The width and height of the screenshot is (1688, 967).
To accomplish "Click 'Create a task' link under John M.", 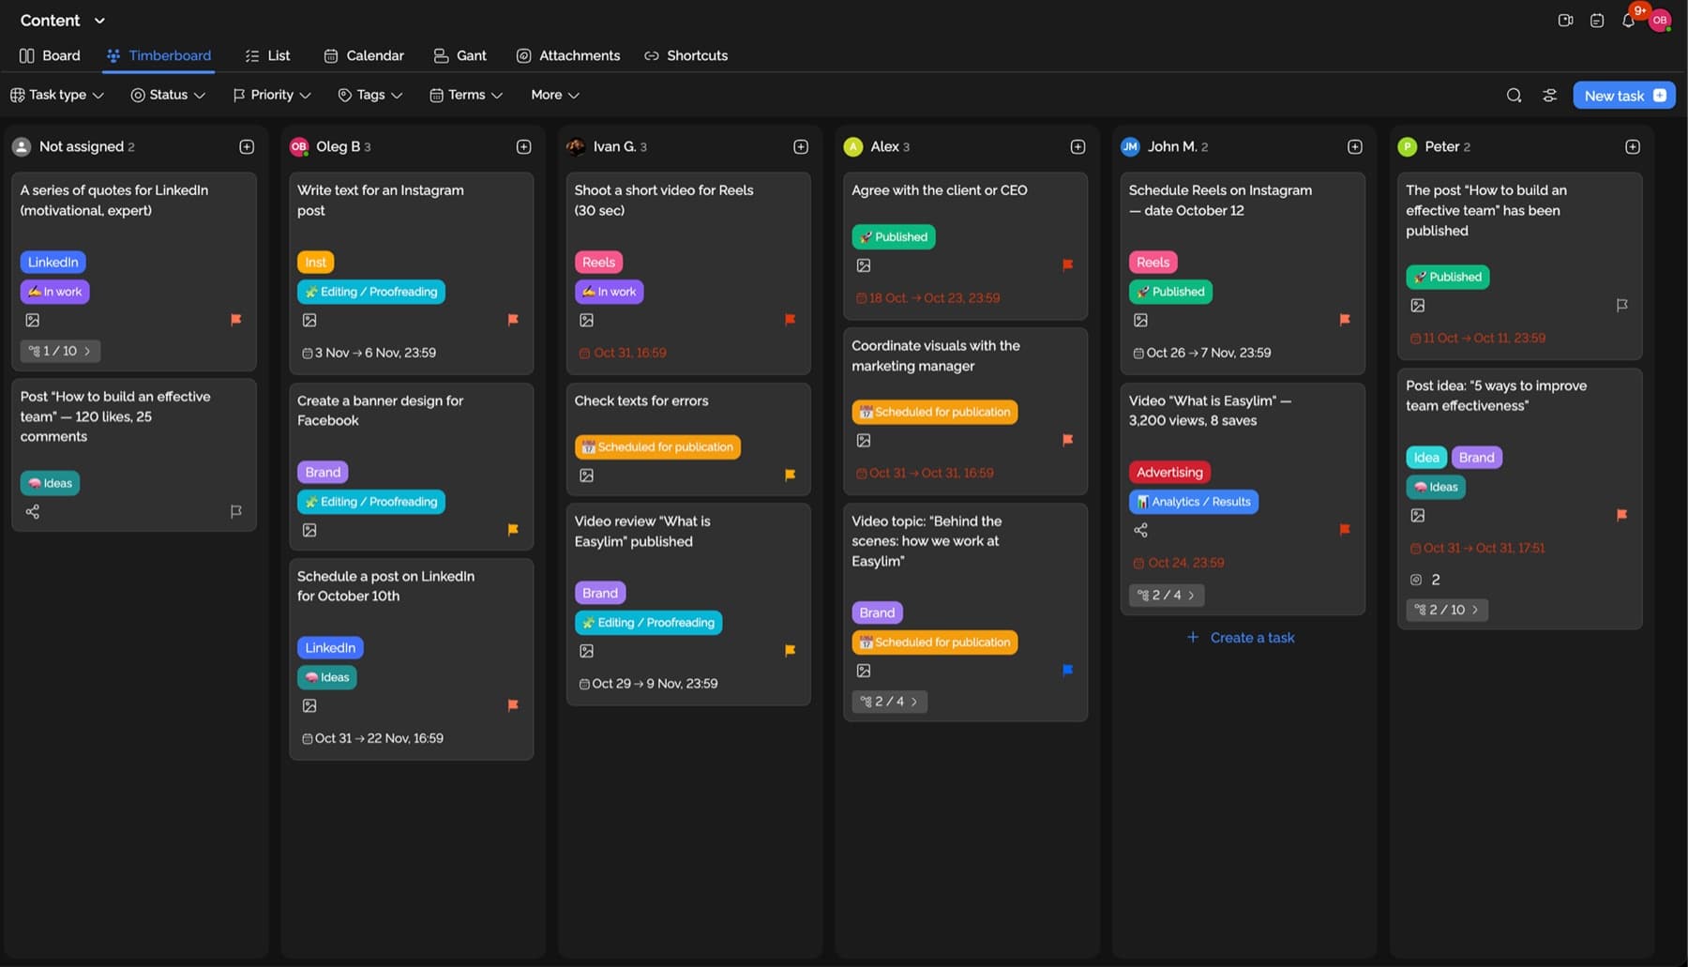I will click(1241, 638).
